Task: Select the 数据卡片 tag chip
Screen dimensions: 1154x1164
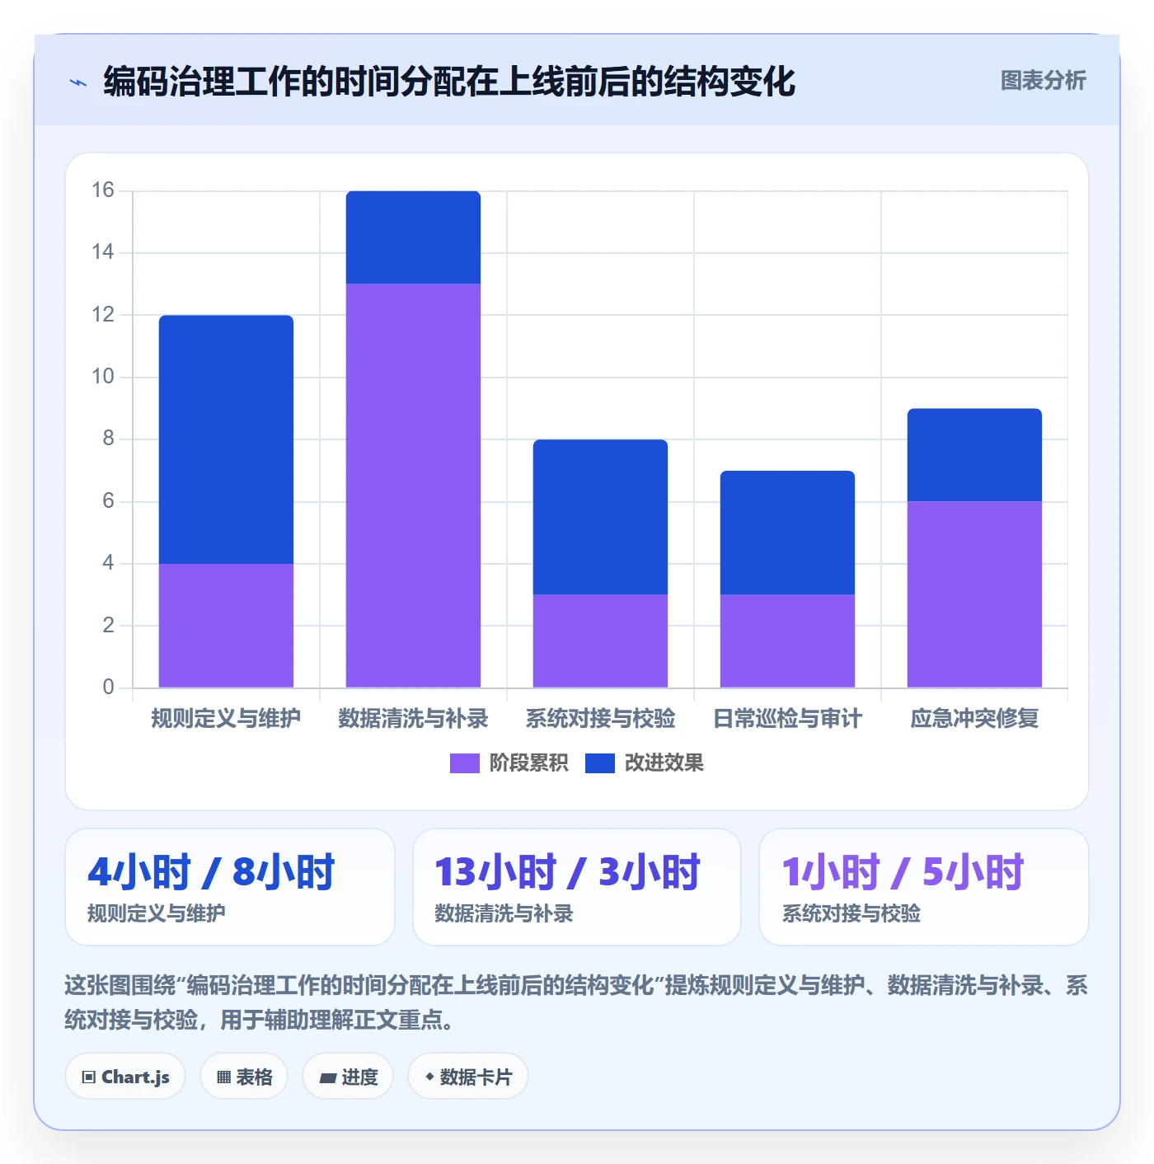Action: click(468, 1077)
